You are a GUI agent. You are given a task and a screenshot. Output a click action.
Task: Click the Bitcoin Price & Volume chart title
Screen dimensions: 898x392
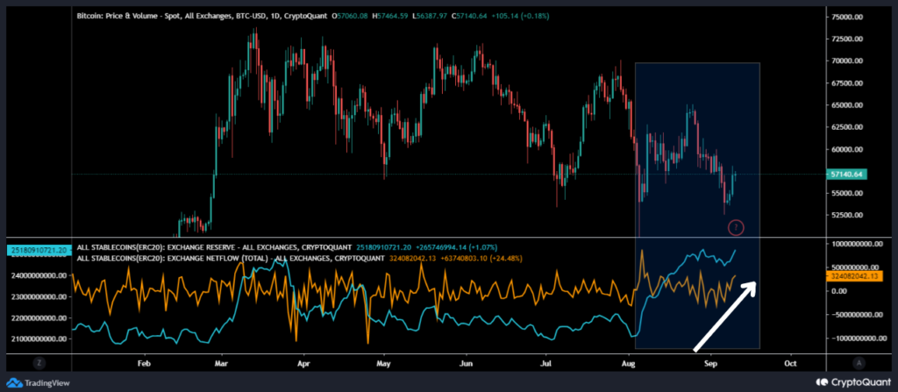pos(203,16)
